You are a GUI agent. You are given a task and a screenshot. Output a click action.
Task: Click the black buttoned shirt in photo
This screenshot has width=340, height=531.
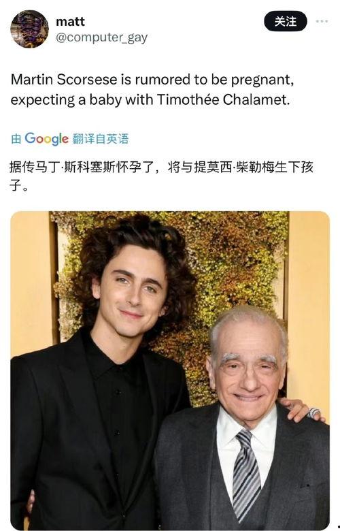click(x=118, y=423)
